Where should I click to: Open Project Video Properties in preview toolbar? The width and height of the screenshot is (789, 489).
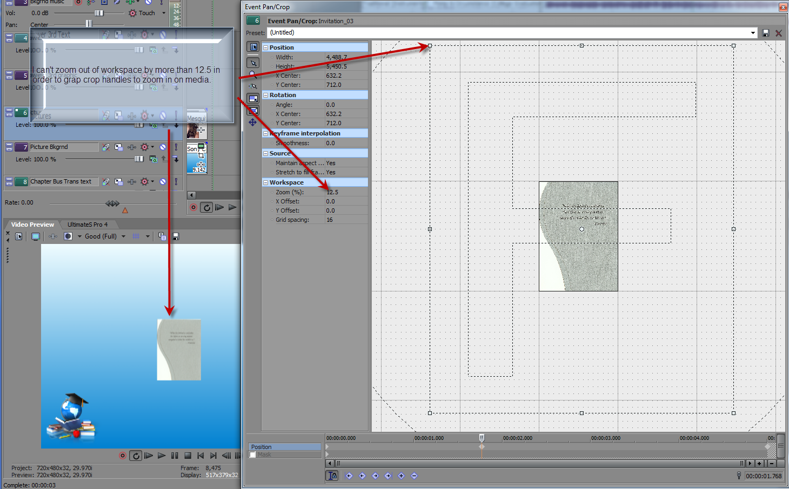click(19, 236)
